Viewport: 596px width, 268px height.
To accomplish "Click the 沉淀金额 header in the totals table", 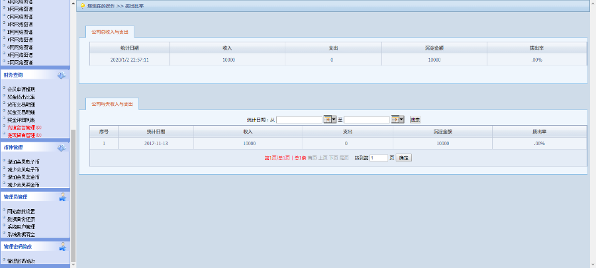I will pyautogui.click(x=434, y=48).
